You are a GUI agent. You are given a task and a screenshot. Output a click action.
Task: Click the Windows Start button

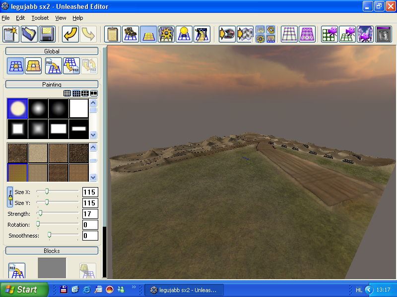24,290
